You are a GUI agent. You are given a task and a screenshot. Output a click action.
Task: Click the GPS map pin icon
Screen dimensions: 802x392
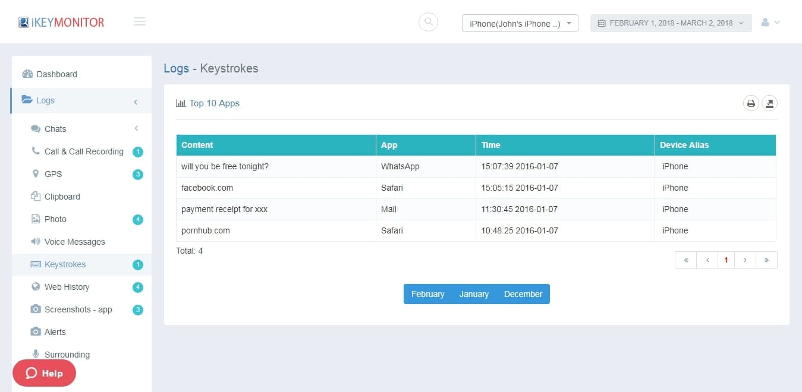(x=35, y=173)
